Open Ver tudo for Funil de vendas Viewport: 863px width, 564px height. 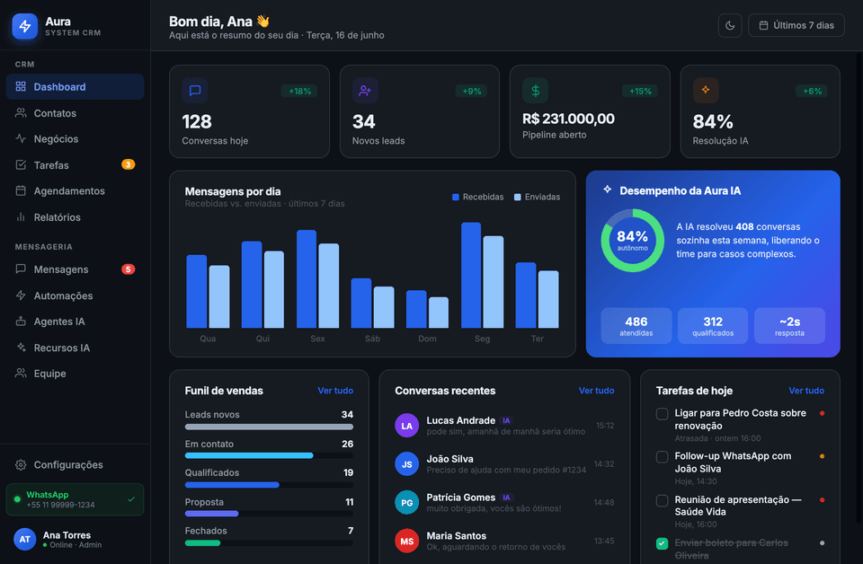[x=335, y=391]
